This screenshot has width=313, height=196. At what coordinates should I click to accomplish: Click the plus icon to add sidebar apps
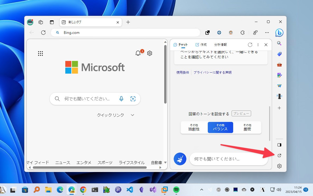pyautogui.click(x=279, y=108)
